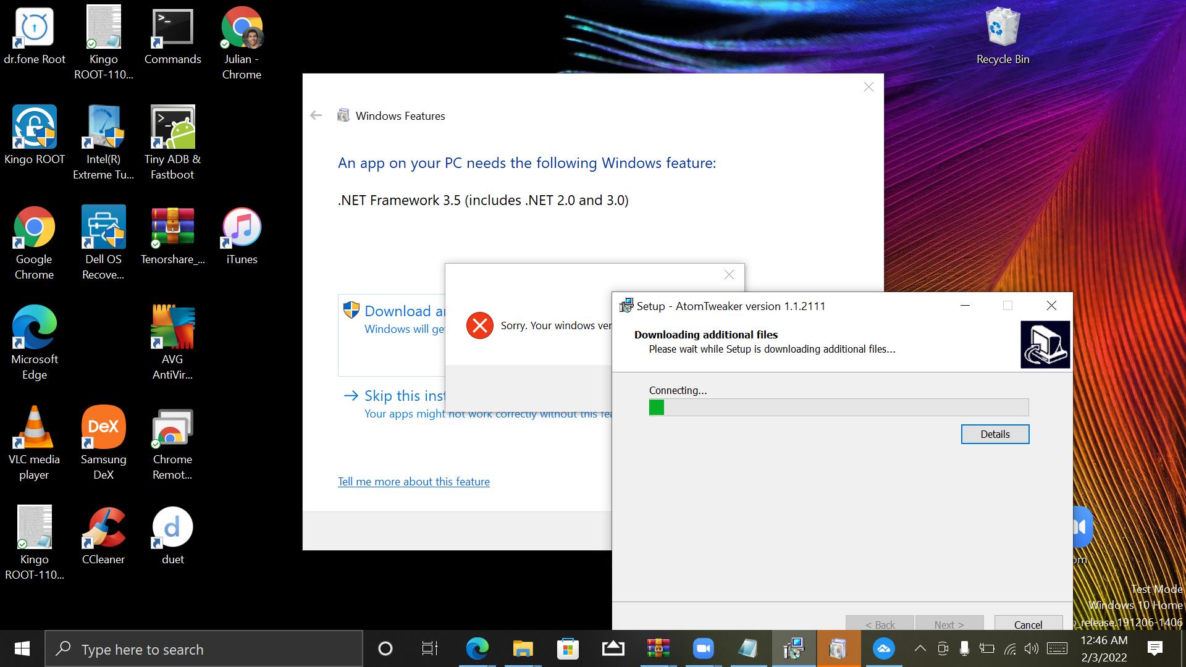
Task: Click the setup download progress bar
Action: (x=838, y=408)
